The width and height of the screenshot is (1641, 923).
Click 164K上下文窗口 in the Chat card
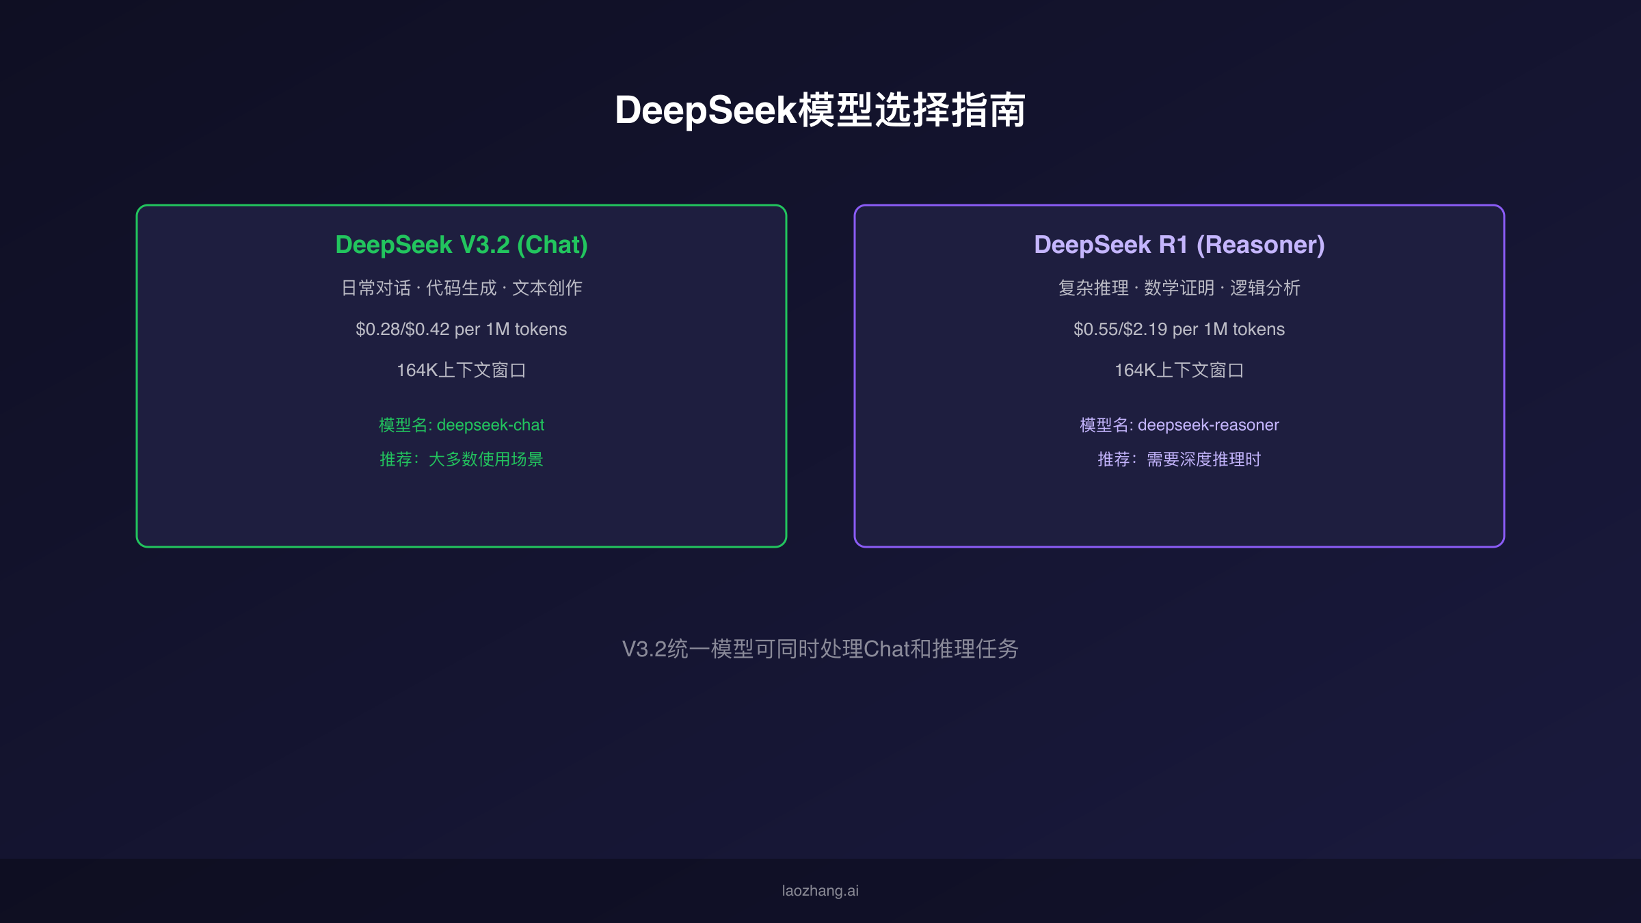[x=462, y=370]
